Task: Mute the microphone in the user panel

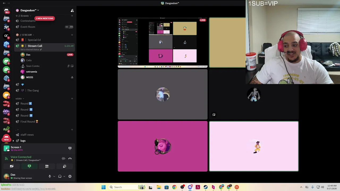Action: [50, 176]
